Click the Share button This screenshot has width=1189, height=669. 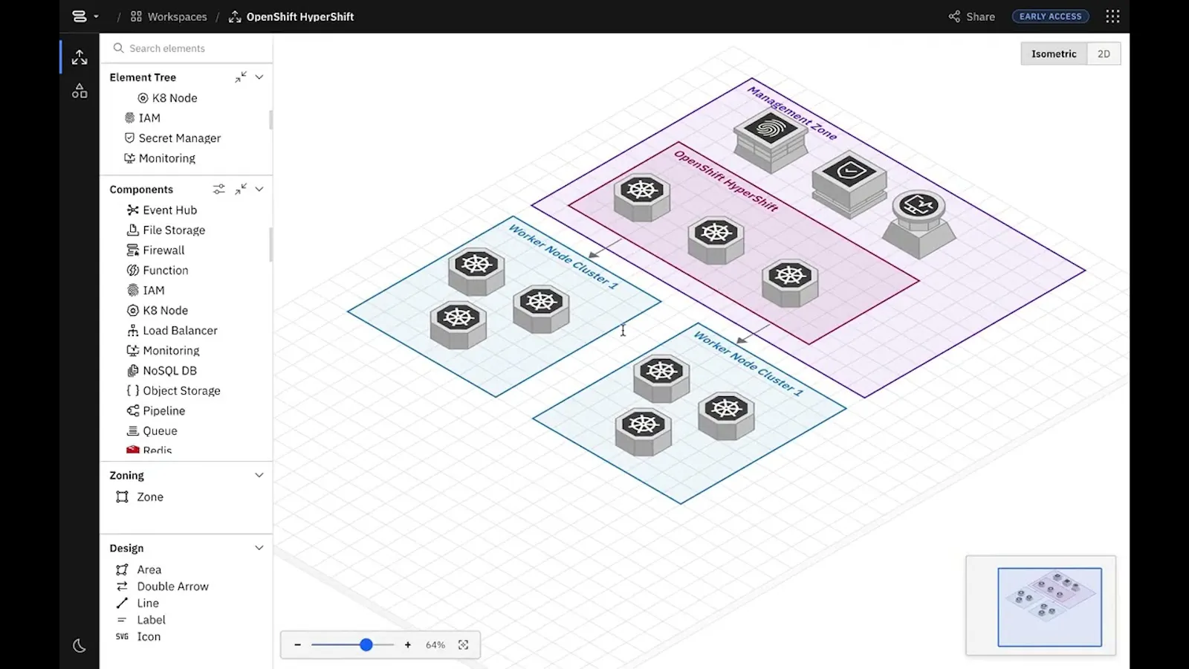(972, 16)
